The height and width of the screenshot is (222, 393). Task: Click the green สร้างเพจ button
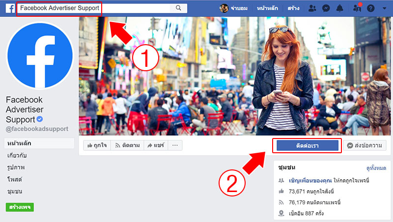(x=20, y=207)
